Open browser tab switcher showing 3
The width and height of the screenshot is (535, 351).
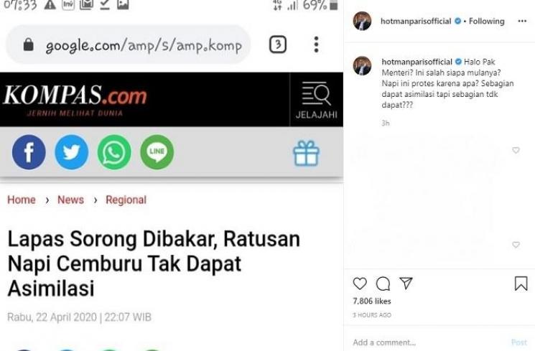[278, 45]
